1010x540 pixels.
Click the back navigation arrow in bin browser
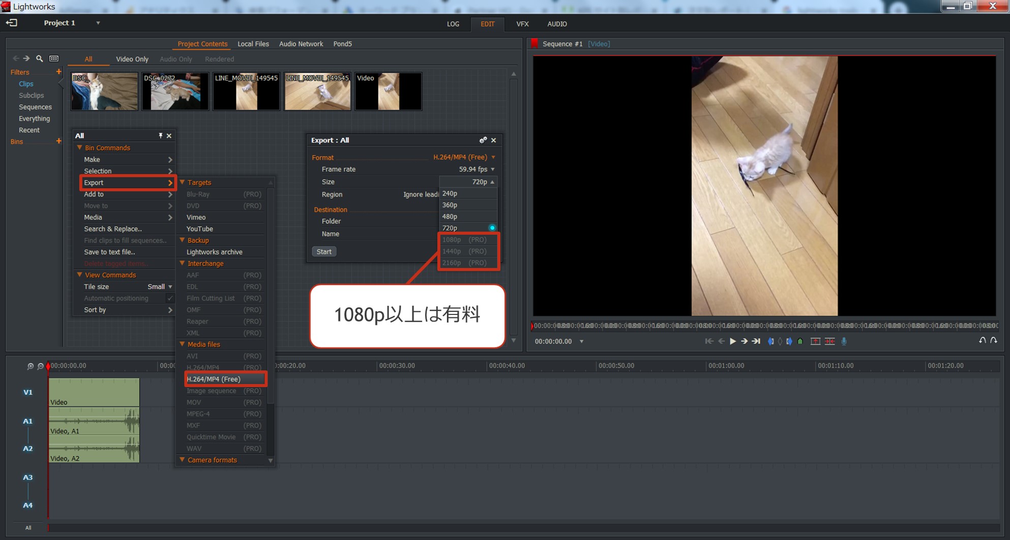coord(16,58)
